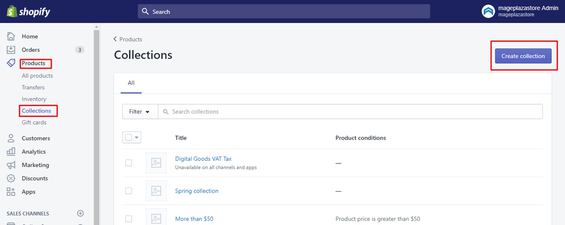Viewport: 565px width, 225px height.
Task: Click the Search collections input field
Action: pos(350,112)
